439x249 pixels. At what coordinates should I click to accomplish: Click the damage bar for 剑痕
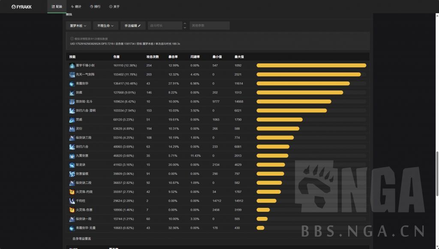pyautogui.click(x=300, y=93)
